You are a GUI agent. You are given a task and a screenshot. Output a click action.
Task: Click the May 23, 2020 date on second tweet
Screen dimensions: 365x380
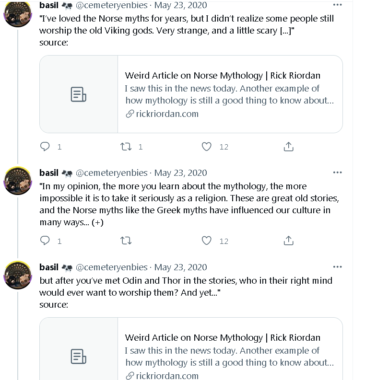[x=180, y=173]
